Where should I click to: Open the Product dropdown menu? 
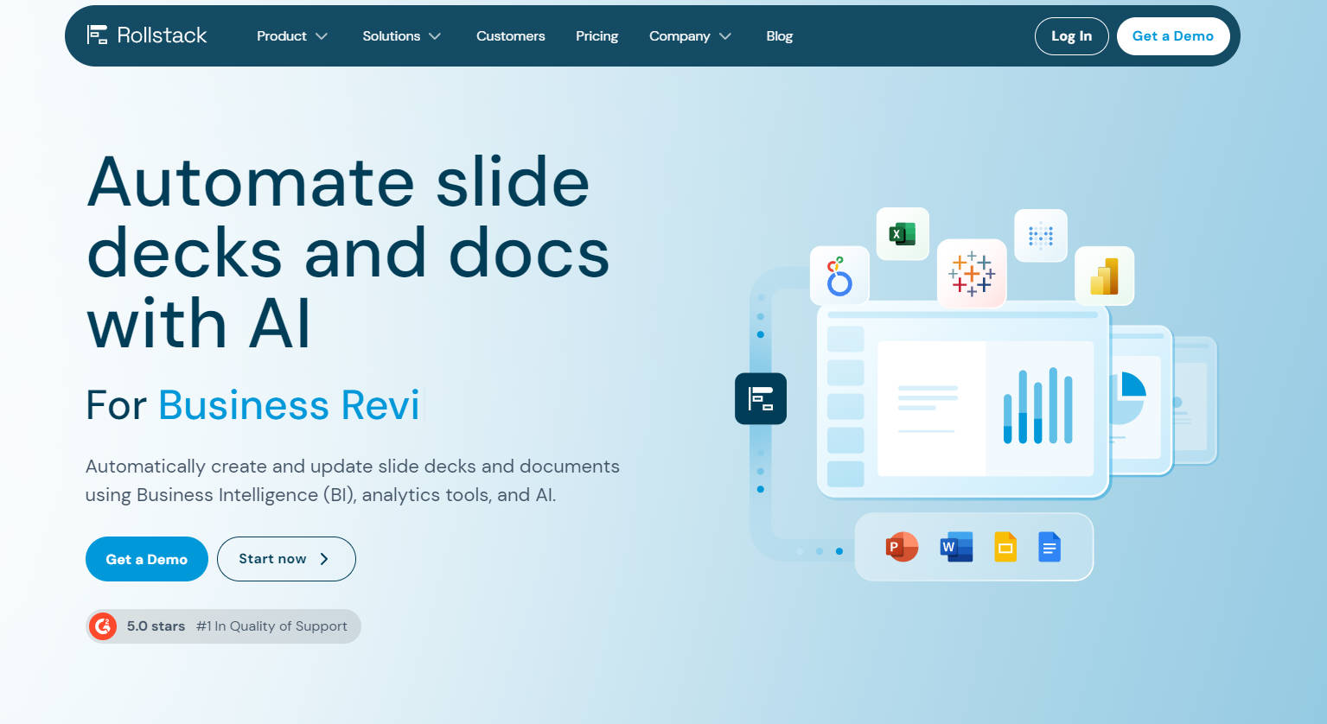292,35
